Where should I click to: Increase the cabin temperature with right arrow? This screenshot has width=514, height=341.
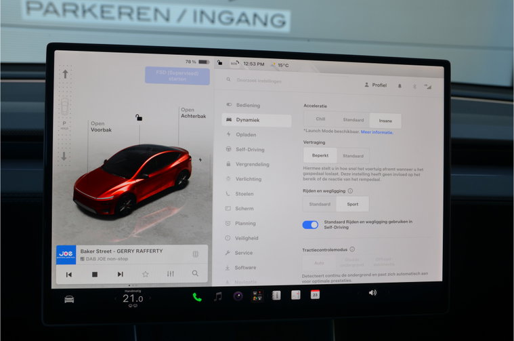[x=150, y=298]
